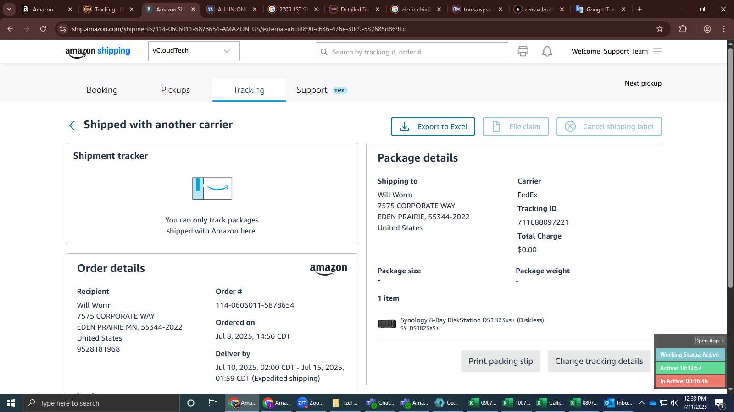Click volume icon in system tray
Screen dimensions: 734x412
675,403
